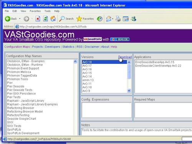Open the Messenger people icon
192x144 pixels.
[134, 19]
